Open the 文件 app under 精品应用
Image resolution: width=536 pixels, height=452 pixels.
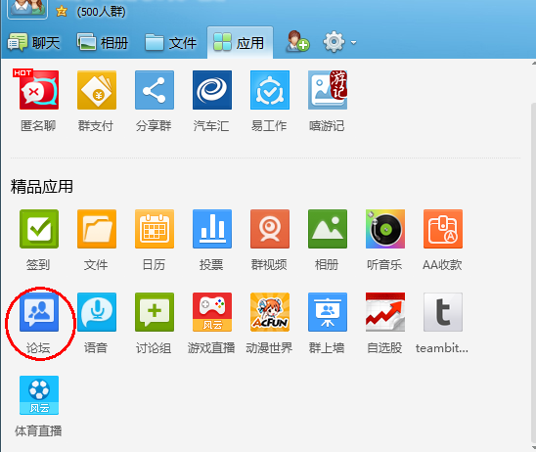coord(97,229)
